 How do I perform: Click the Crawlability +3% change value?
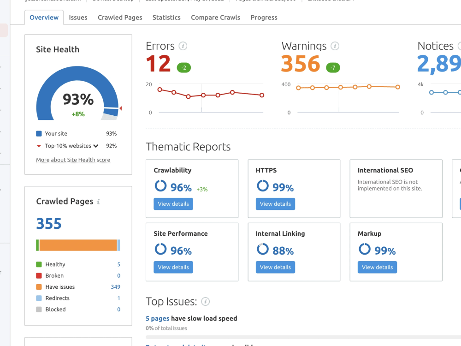click(202, 190)
